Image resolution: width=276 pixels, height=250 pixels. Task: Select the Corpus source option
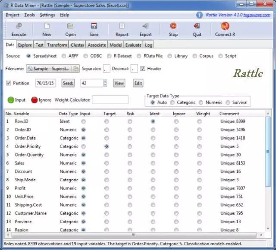pyautogui.click(x=194, y=56)
